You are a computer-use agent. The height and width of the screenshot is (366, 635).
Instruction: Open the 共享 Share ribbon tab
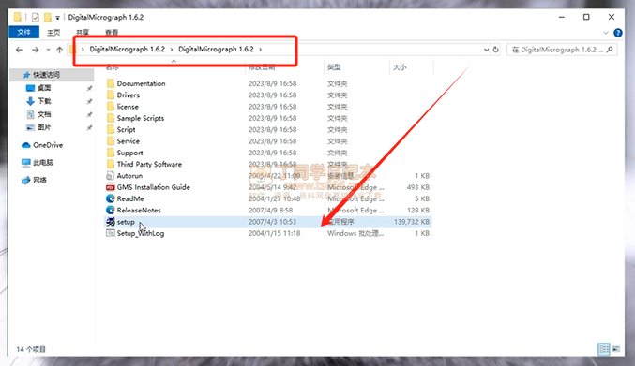click(83, 33)
